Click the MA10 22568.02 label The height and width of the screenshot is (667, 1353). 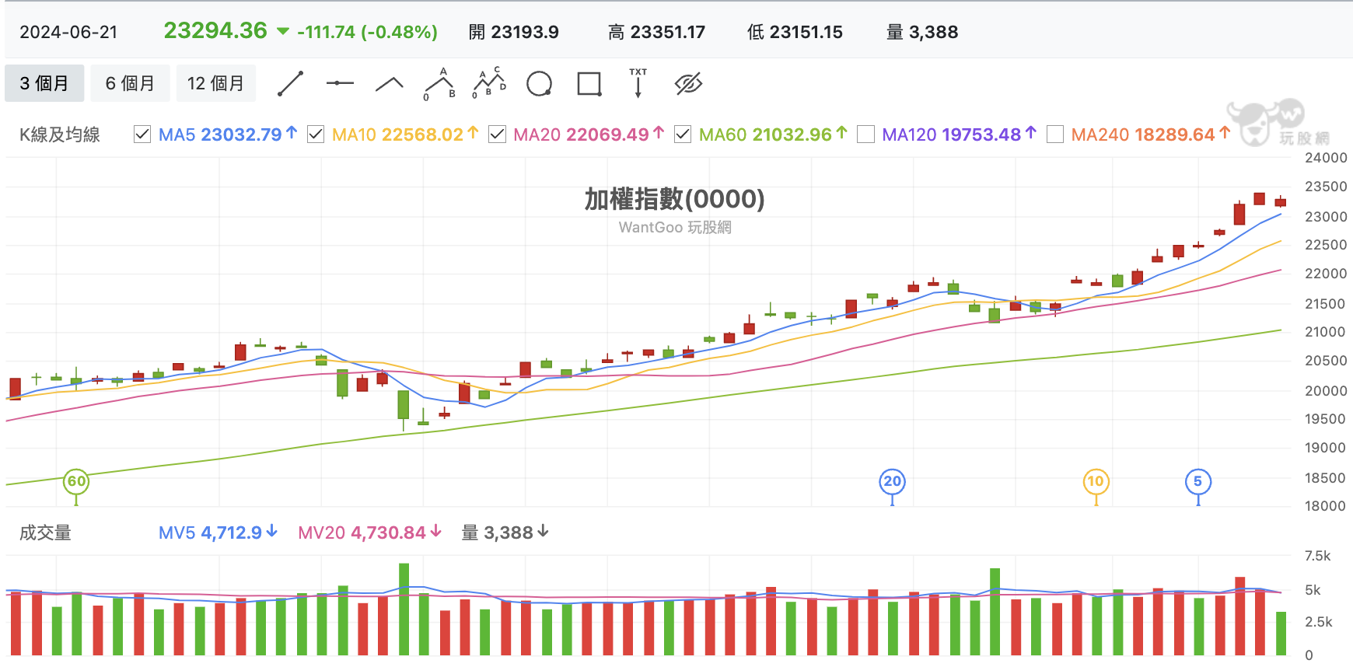click(404, 134)
